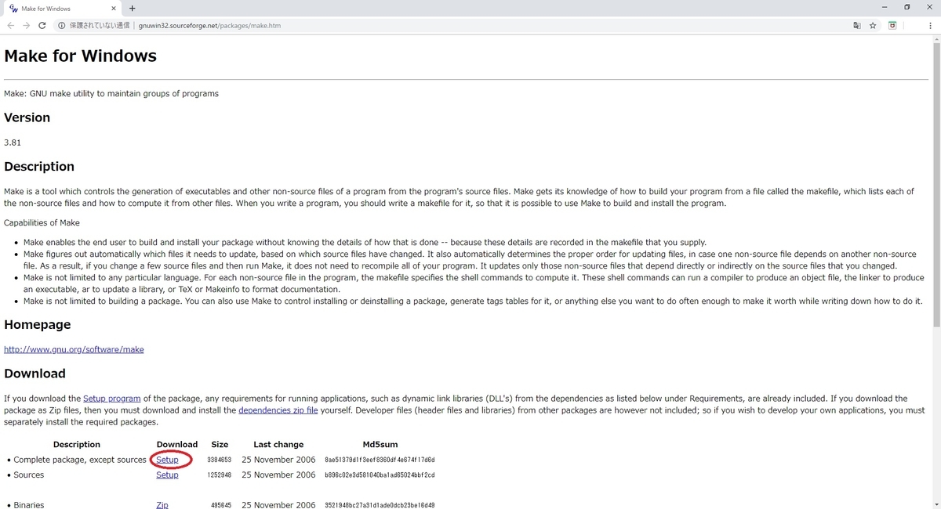The width and height of the screenshot is (941, 509).
Task: Click size value 1252948
Action: coord(219,475)
